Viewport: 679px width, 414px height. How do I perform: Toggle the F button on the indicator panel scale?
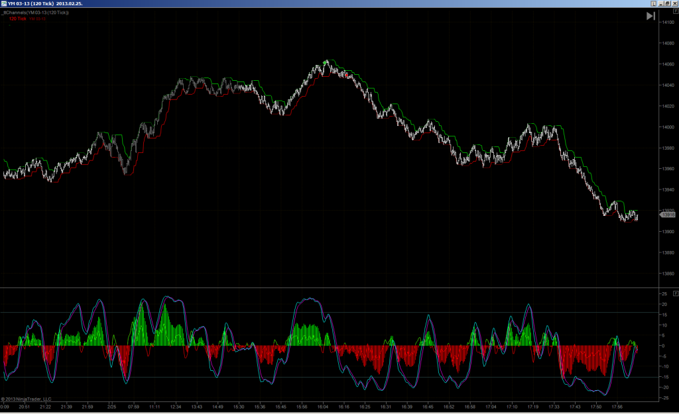tap(676, 293)
